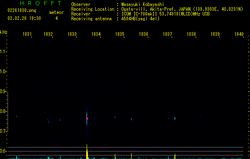Click the meteor echo just after 1835
The image size is (250, 159).
pos(132,120)
